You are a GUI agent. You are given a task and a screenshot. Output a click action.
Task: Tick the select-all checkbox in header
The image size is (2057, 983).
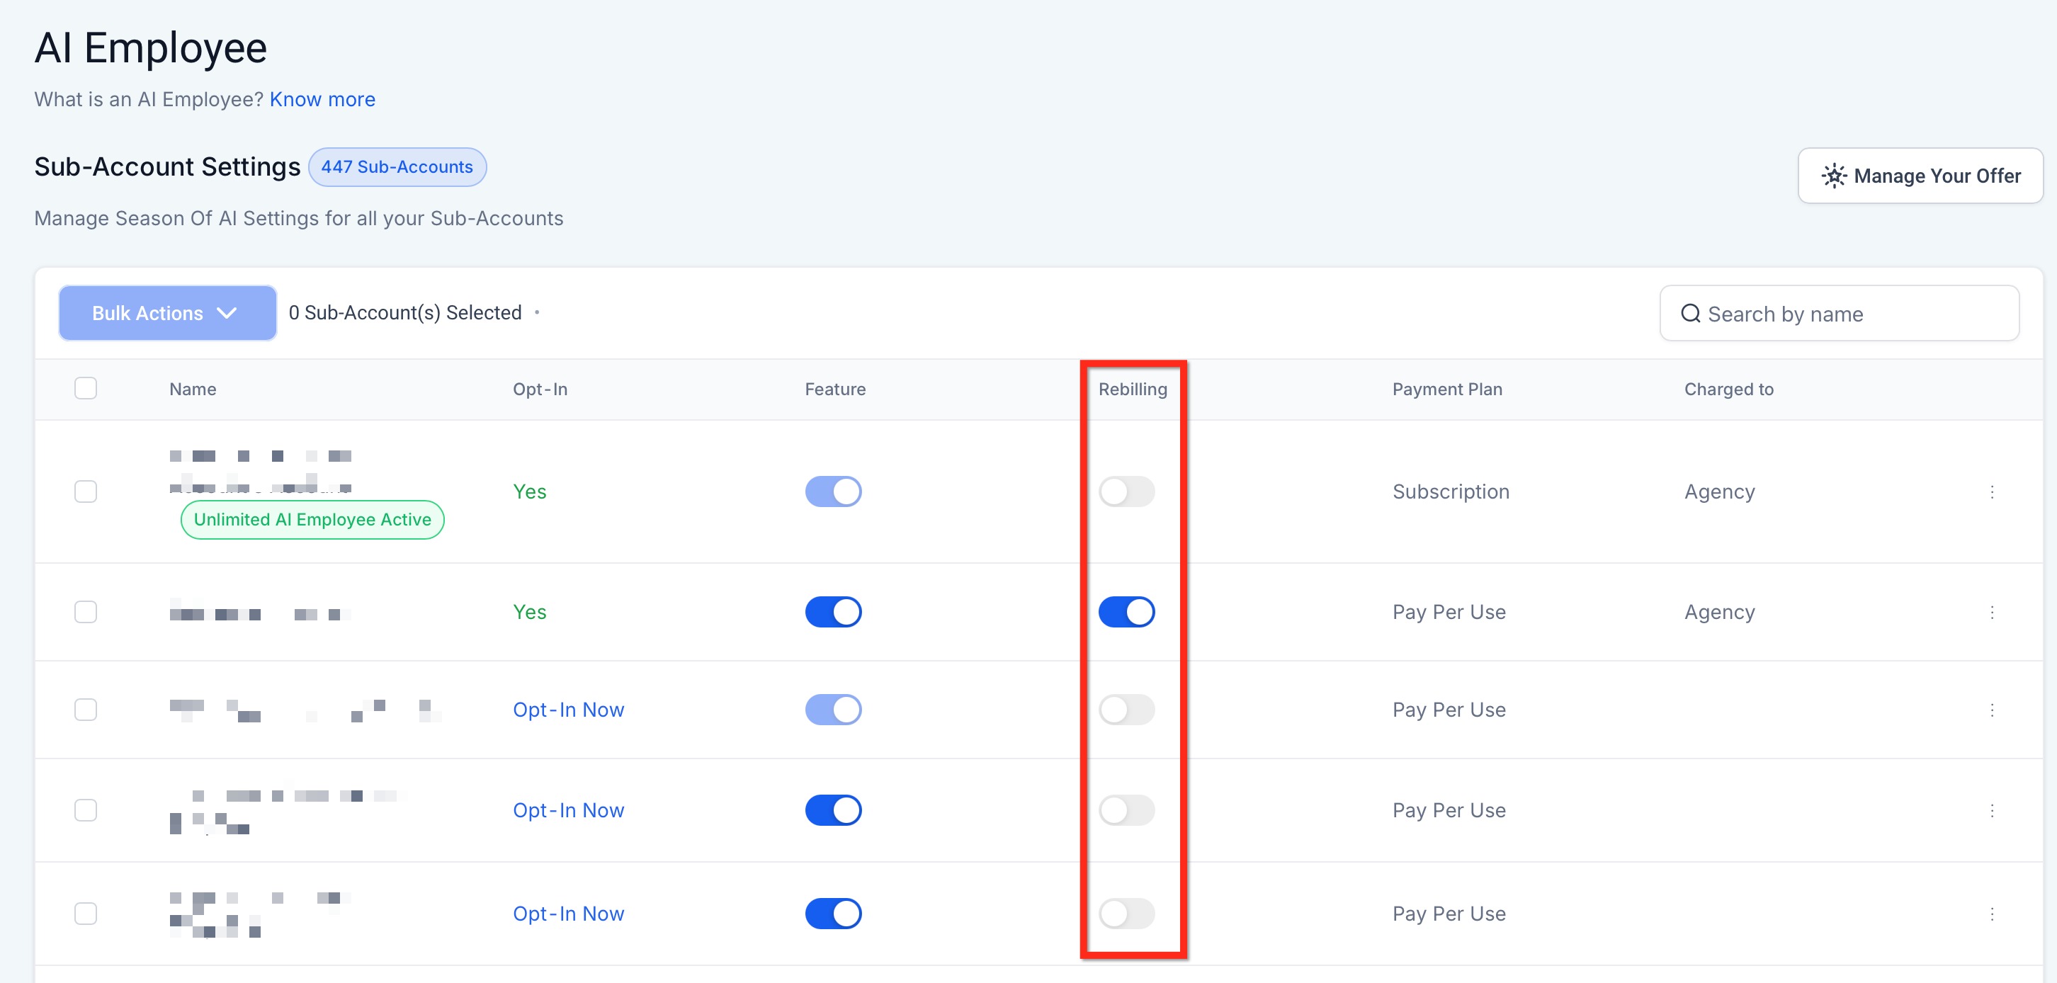pos(86,389)
